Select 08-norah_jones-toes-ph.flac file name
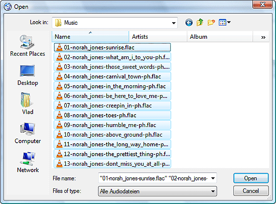 click(x=100, y=115)
